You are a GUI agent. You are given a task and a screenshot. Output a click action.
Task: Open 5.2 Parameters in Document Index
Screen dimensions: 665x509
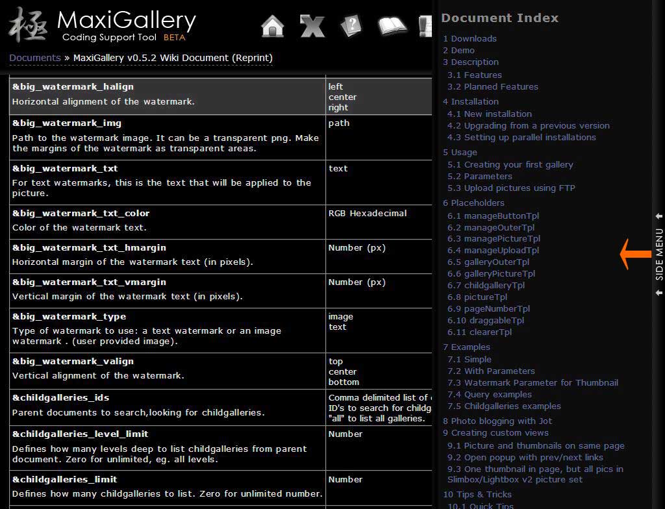point(479,177)
